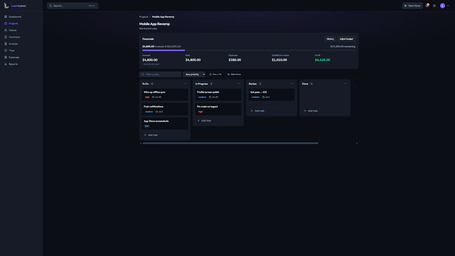Add task in In Progress column
The image size is (455, 256).
tap(218, 121)
